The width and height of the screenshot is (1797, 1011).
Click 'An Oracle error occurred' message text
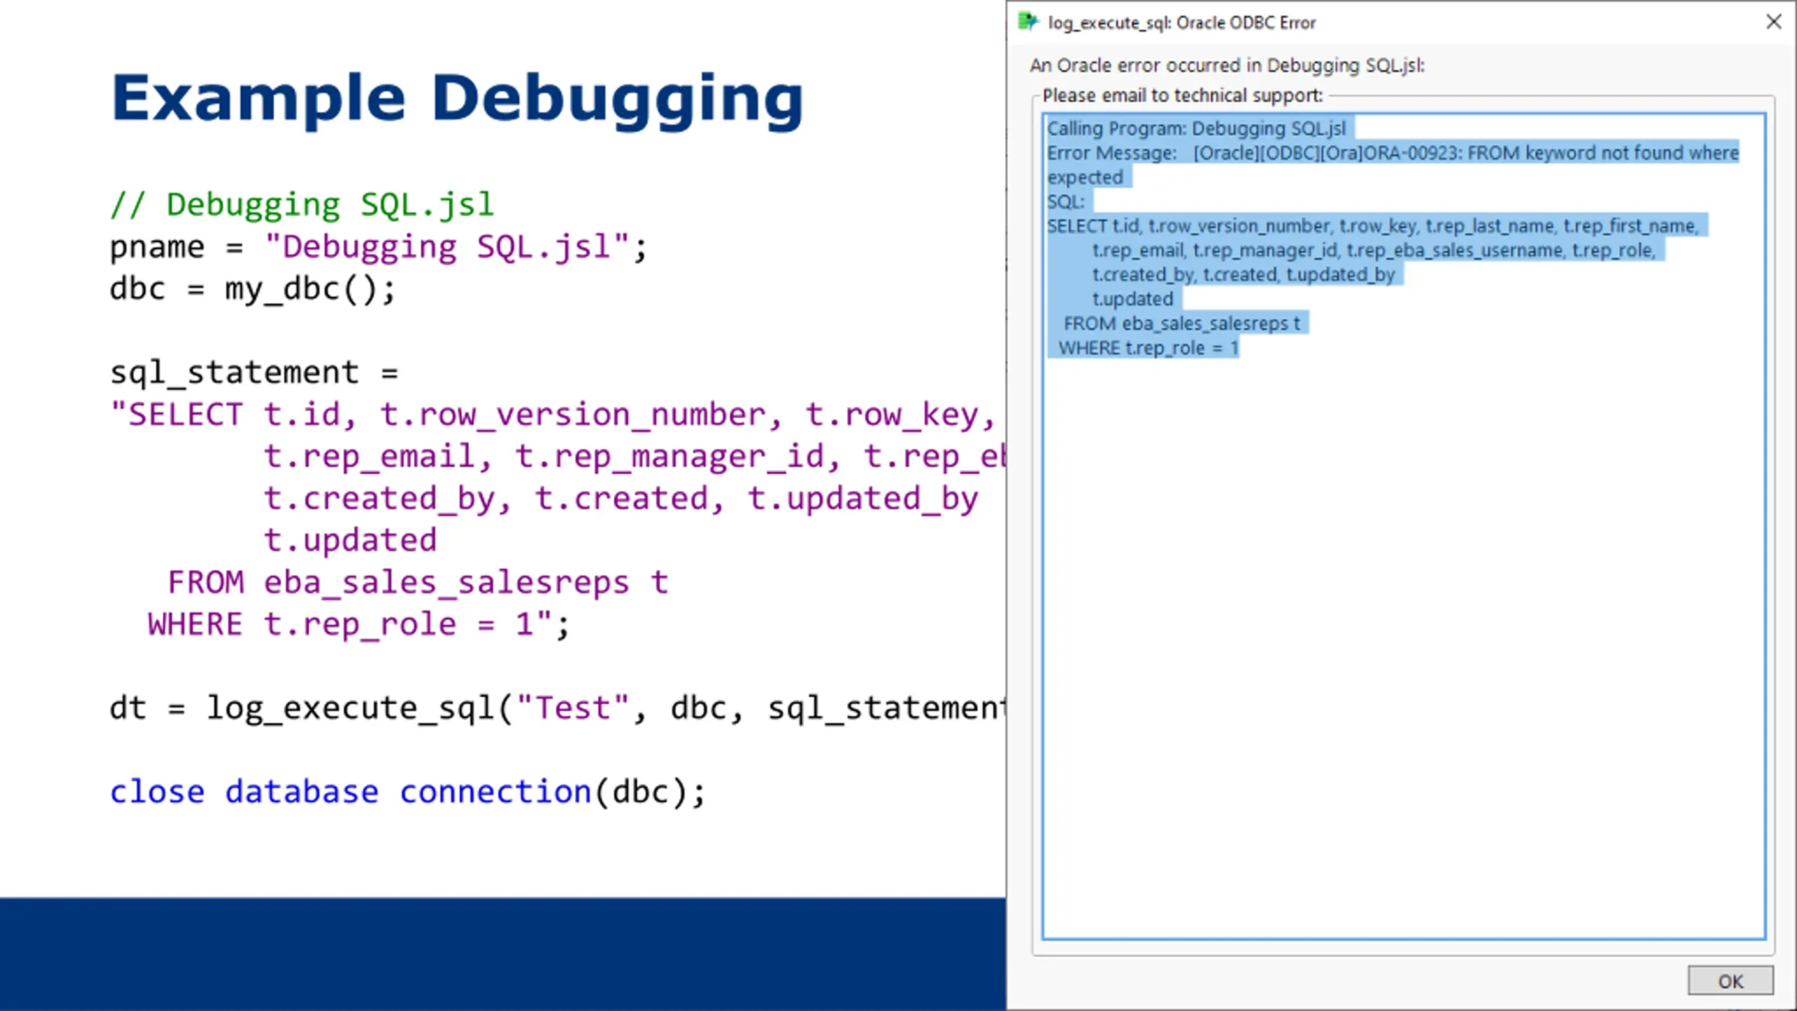click(1227, 65)
